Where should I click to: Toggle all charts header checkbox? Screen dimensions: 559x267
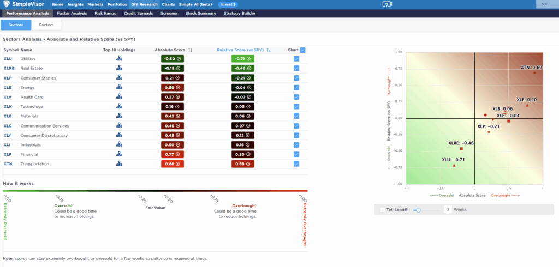[302, 50]
